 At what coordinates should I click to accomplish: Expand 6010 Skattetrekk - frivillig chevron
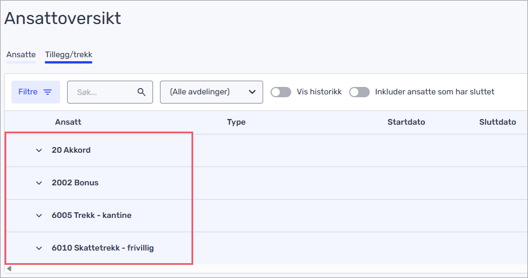[39, 248]
